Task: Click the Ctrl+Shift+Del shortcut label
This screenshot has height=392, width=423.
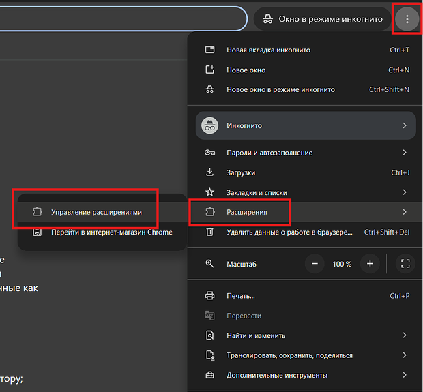Action: 387,232
